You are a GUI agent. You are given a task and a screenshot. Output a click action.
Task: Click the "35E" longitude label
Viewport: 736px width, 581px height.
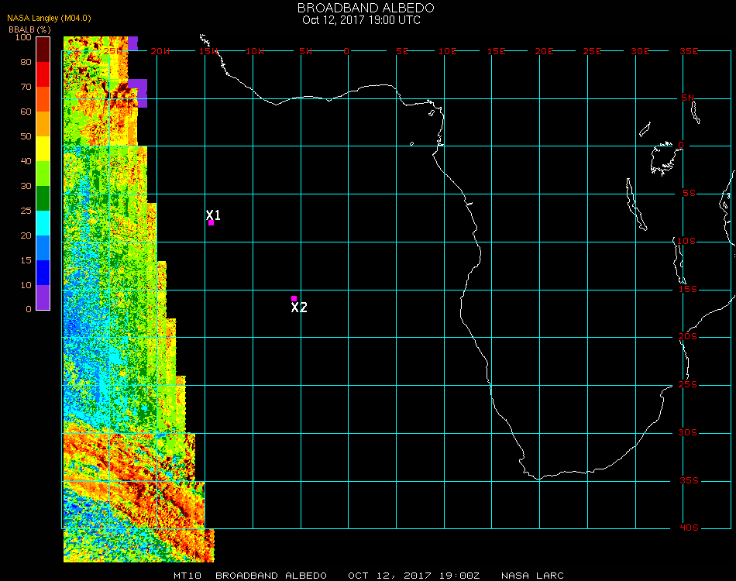[x=689, y=51]
